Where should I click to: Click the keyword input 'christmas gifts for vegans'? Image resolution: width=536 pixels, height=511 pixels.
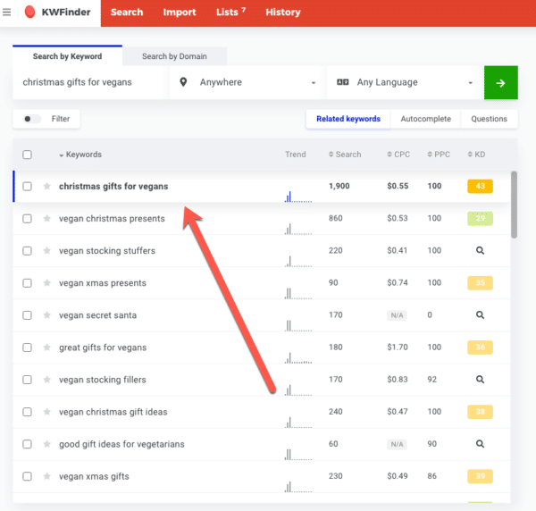coord(90,82)
